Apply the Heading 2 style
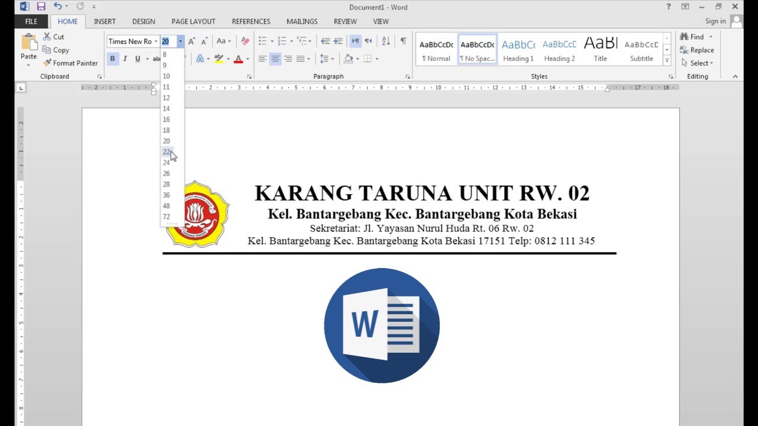758x426 pixels. (x=560, y=50)
